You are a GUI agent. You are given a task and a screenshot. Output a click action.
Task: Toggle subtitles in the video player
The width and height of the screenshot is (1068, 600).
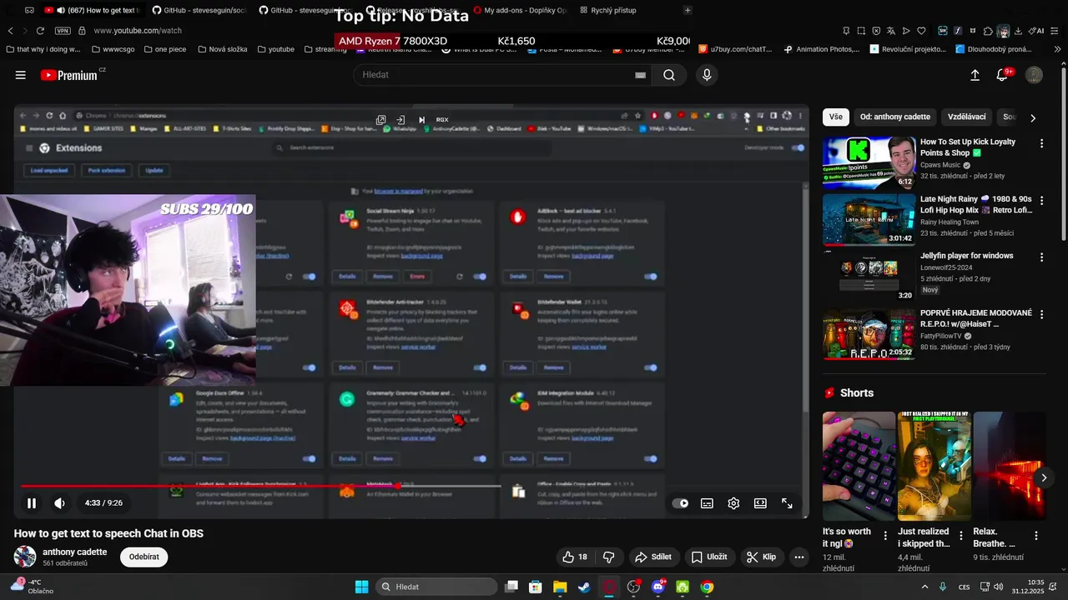click(x=707, y=503)
